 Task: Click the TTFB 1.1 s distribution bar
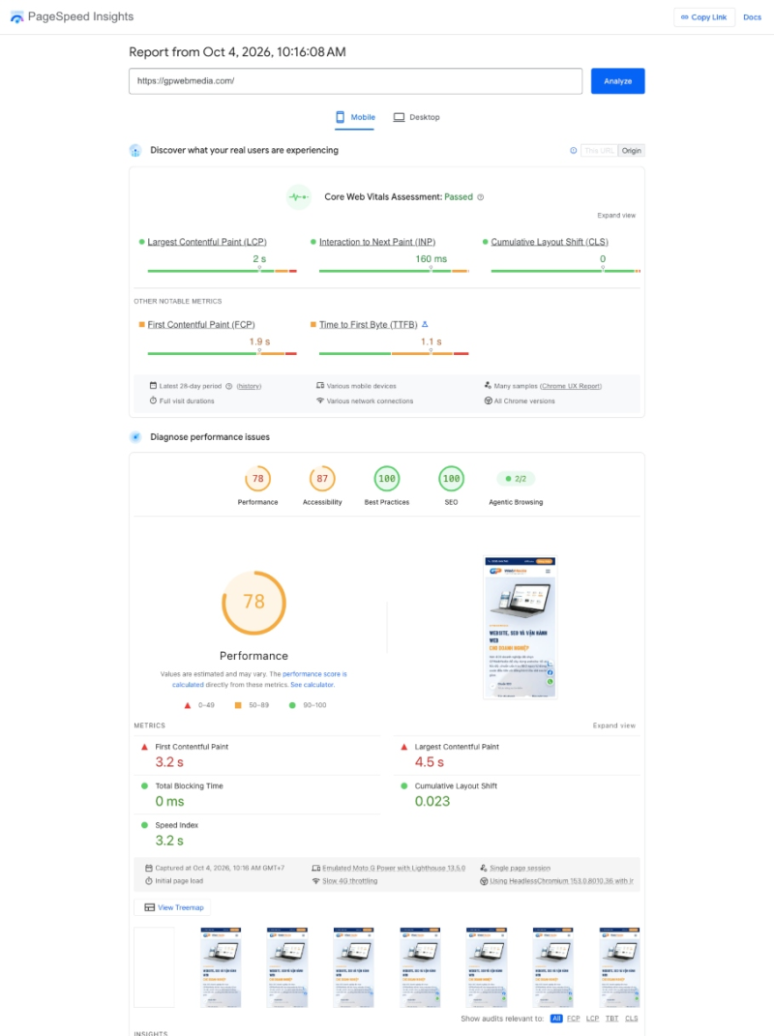pos(394,353)
